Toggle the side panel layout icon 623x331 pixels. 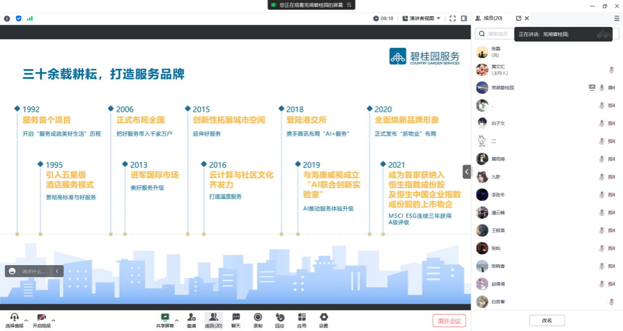(x=464, y=18)
